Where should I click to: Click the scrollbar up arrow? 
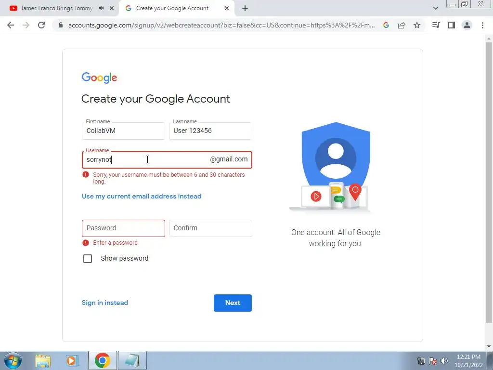[x=489, y=38]
